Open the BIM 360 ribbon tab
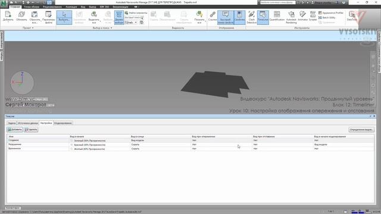Screen dimensions: 381x214 [x=104, y=7]
